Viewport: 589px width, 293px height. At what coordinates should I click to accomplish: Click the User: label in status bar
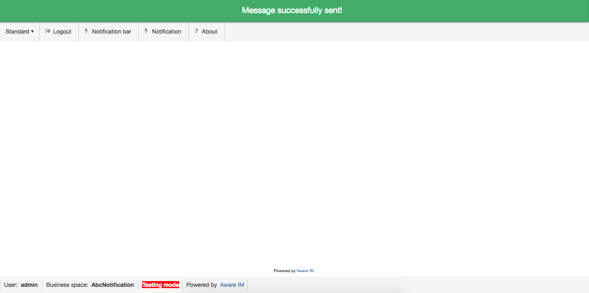pyautogui.click(x=11, y=285)
